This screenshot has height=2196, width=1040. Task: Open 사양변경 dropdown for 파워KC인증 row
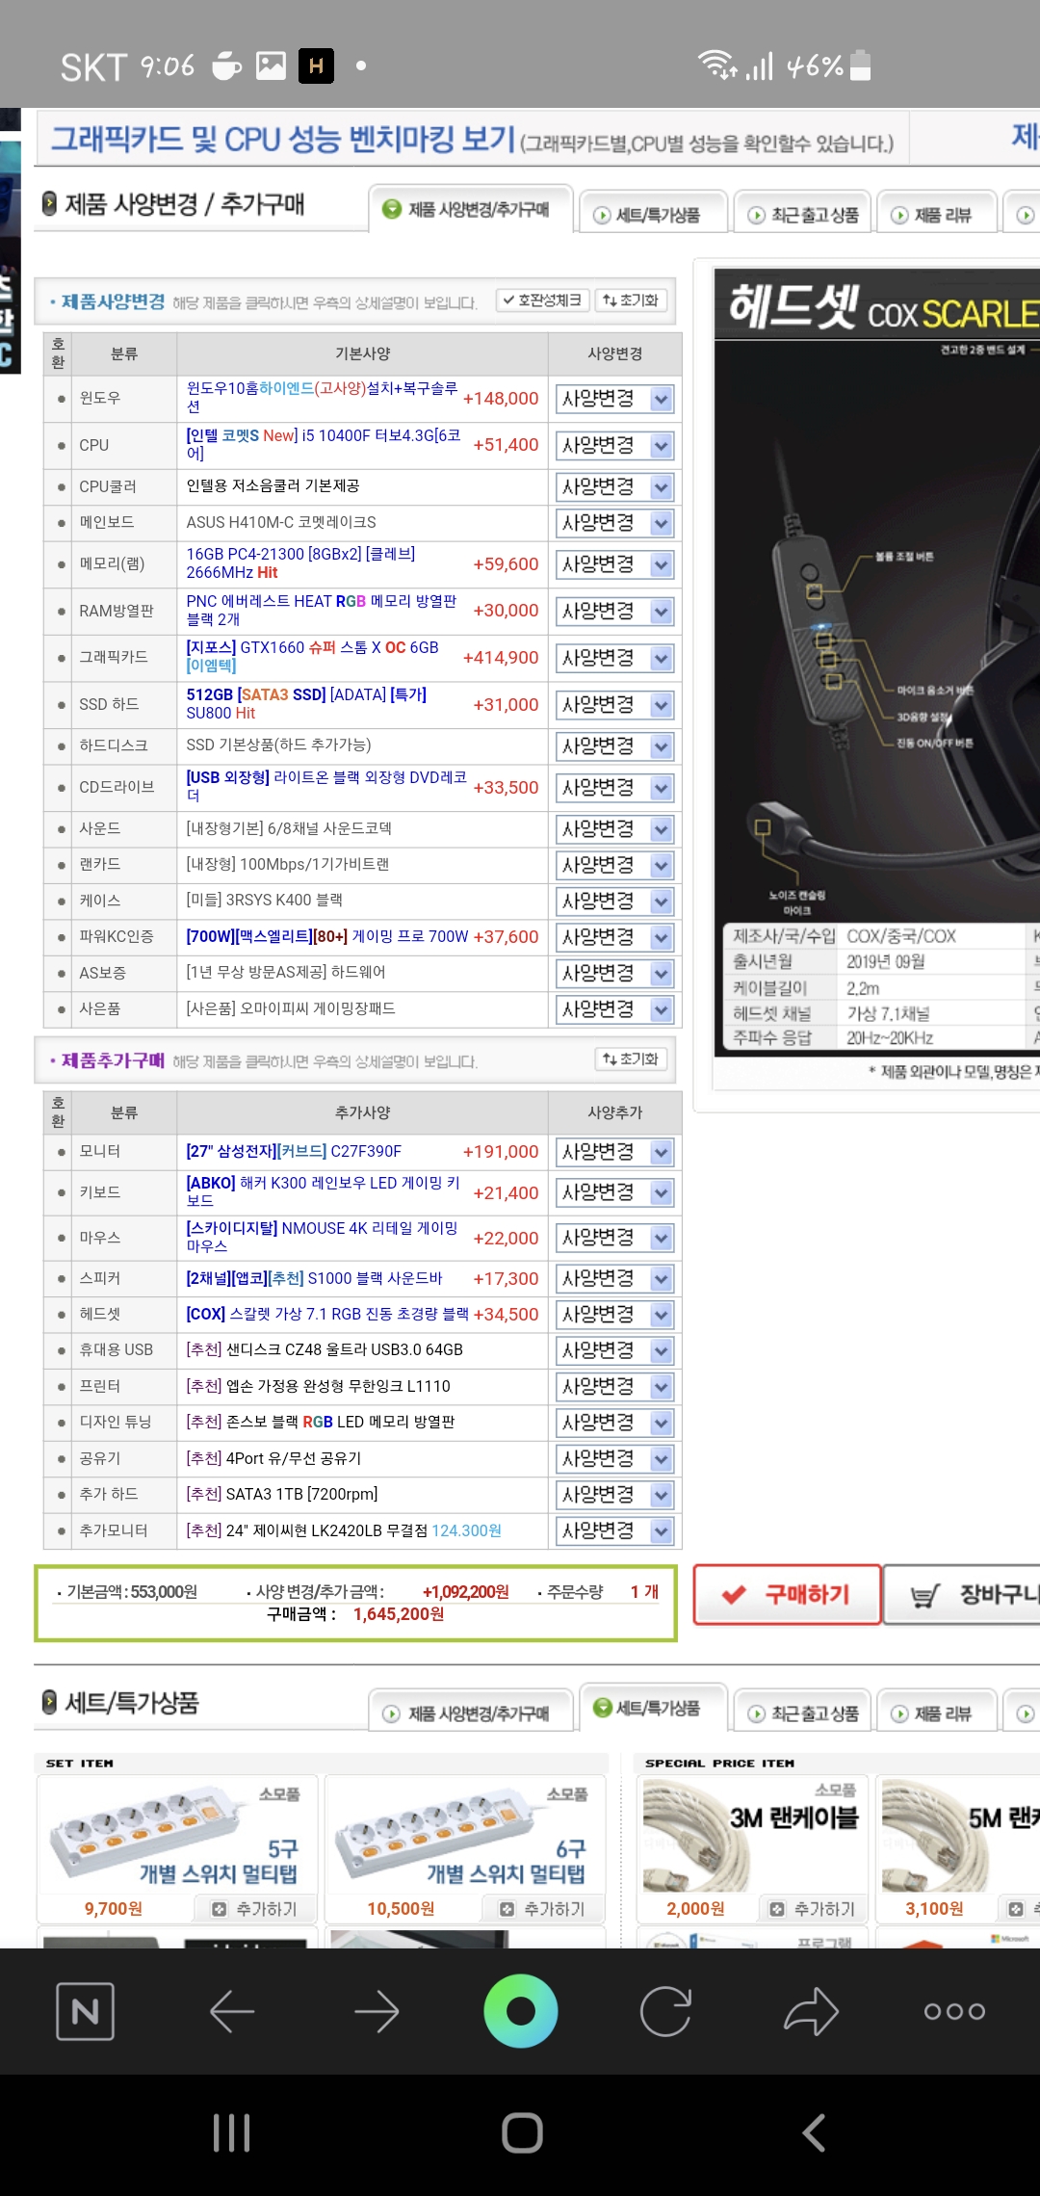click(614, 936)
